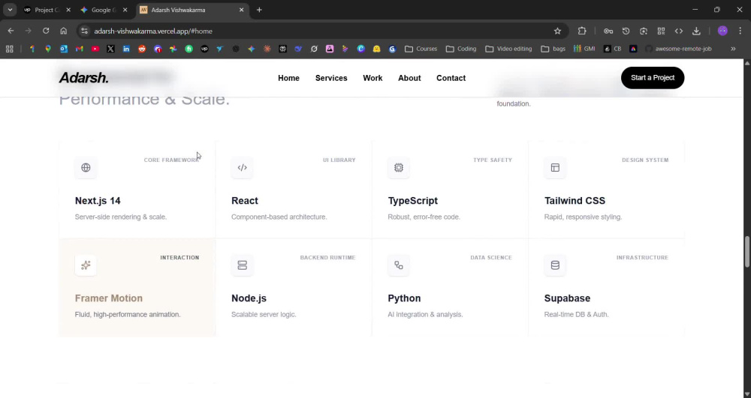Click the server icon on the Node.js card
Screen dimensions: 751x398
243,265
